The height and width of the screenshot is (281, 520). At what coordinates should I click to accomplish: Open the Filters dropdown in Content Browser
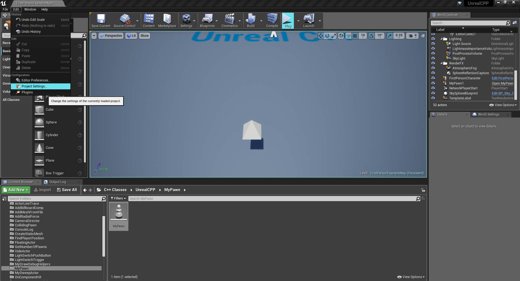(x=118, y=198)
